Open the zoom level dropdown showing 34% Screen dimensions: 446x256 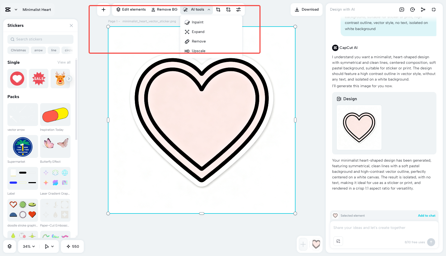(x=28, y=246)
